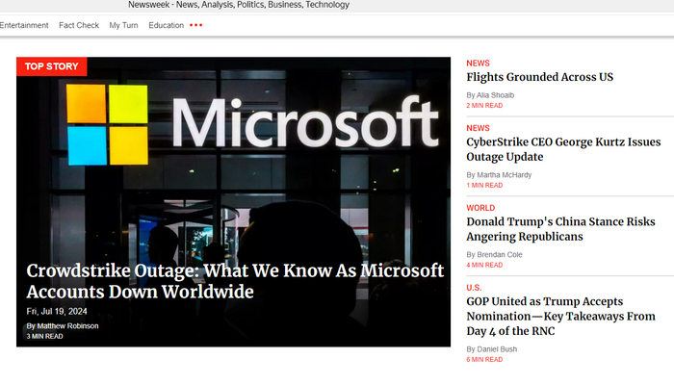Expand more sections with red dots icon
The image size is (674, 385).
tap(196, 25)
